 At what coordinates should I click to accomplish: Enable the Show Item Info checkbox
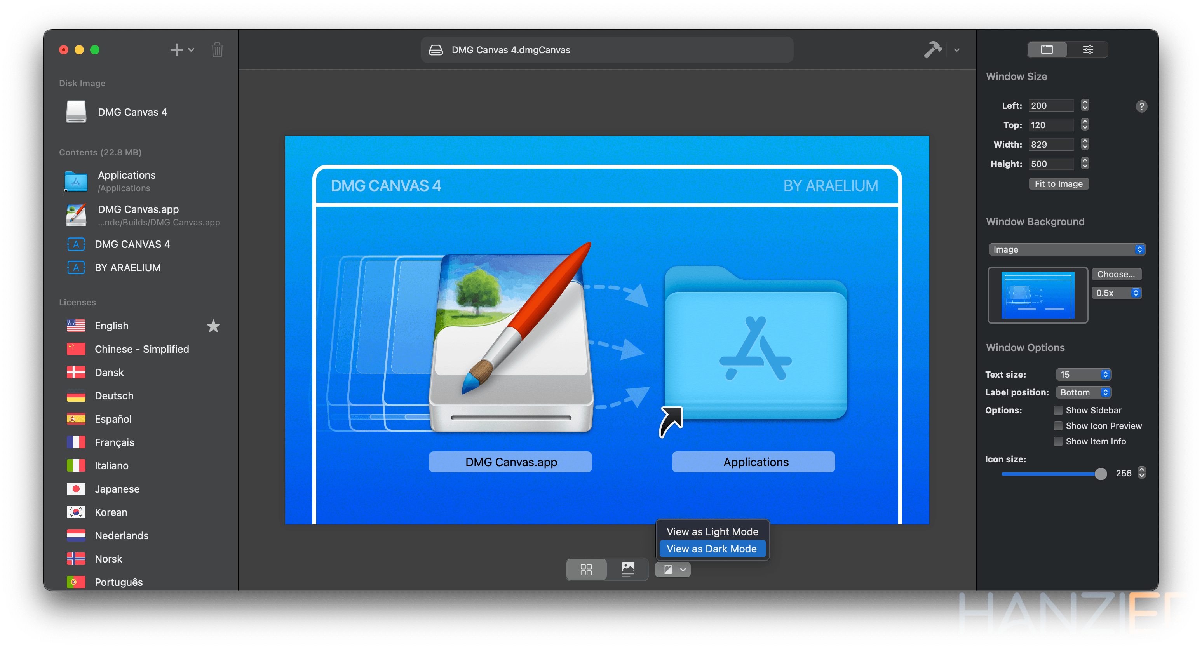pyautogui.click(x=1058, y=441)
